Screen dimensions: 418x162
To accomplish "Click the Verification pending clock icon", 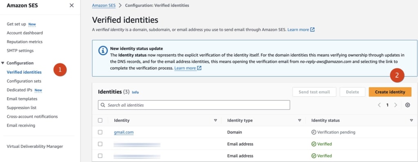I will [314, 132].
